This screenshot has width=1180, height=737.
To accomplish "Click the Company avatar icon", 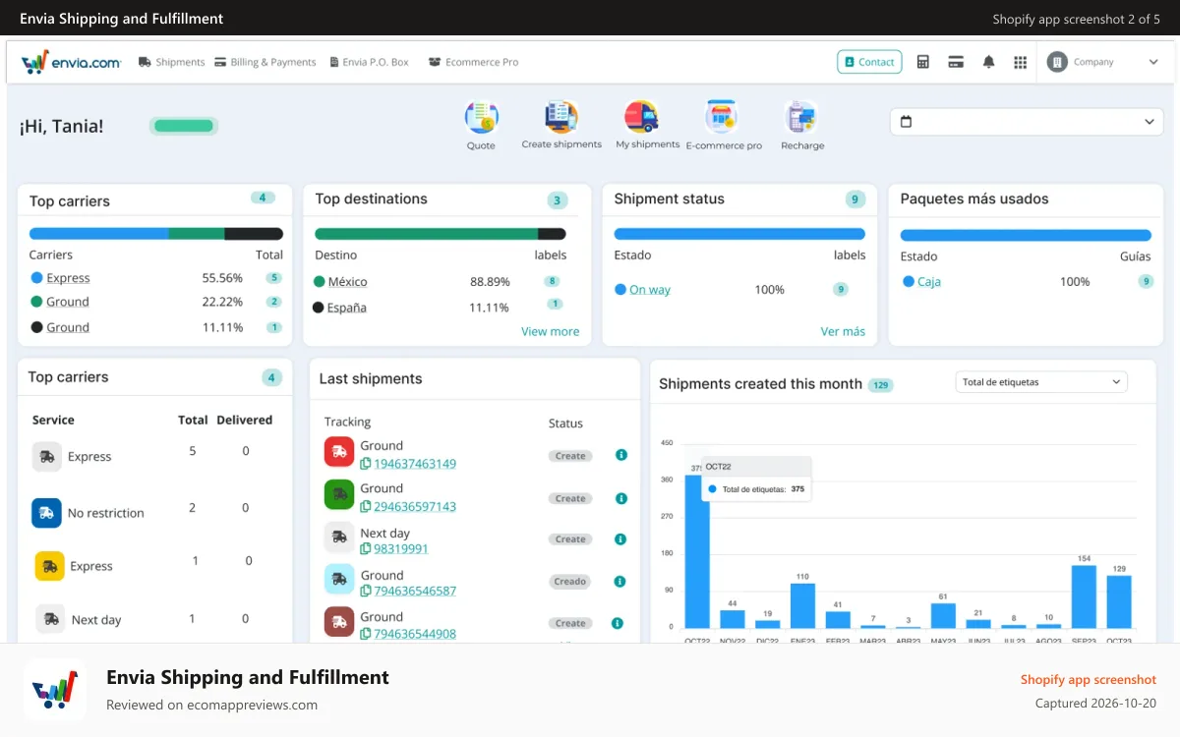I will click(1057, 62).
